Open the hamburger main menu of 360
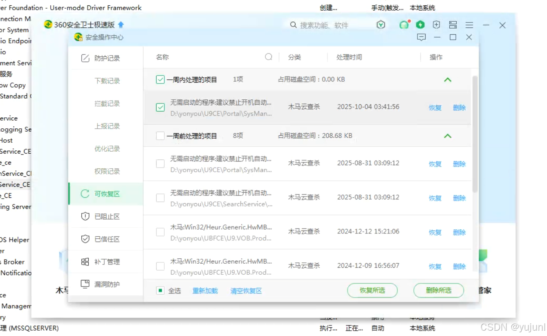547x336 pixels. pyautogui.click(x=469, y=25)
